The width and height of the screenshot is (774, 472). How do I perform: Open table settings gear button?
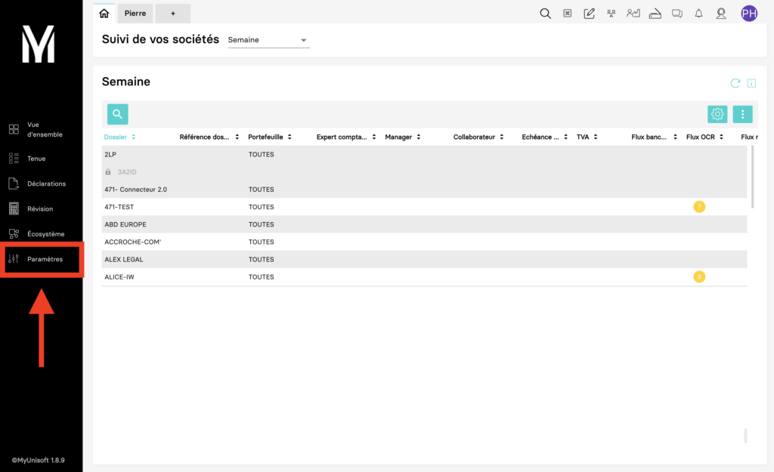point(717,114)
